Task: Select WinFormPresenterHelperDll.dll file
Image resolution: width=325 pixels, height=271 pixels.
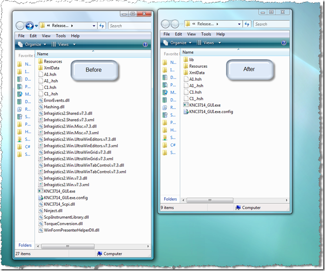Action: pyautogui.click(x=69, y=230)
